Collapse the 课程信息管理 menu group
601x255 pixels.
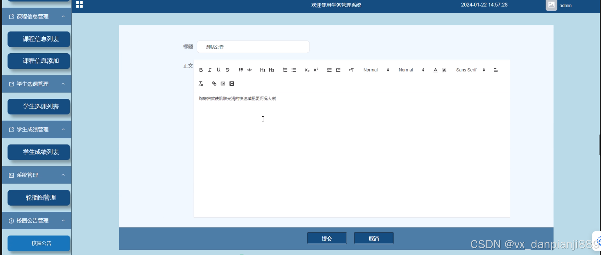click(x=37, y=17)
